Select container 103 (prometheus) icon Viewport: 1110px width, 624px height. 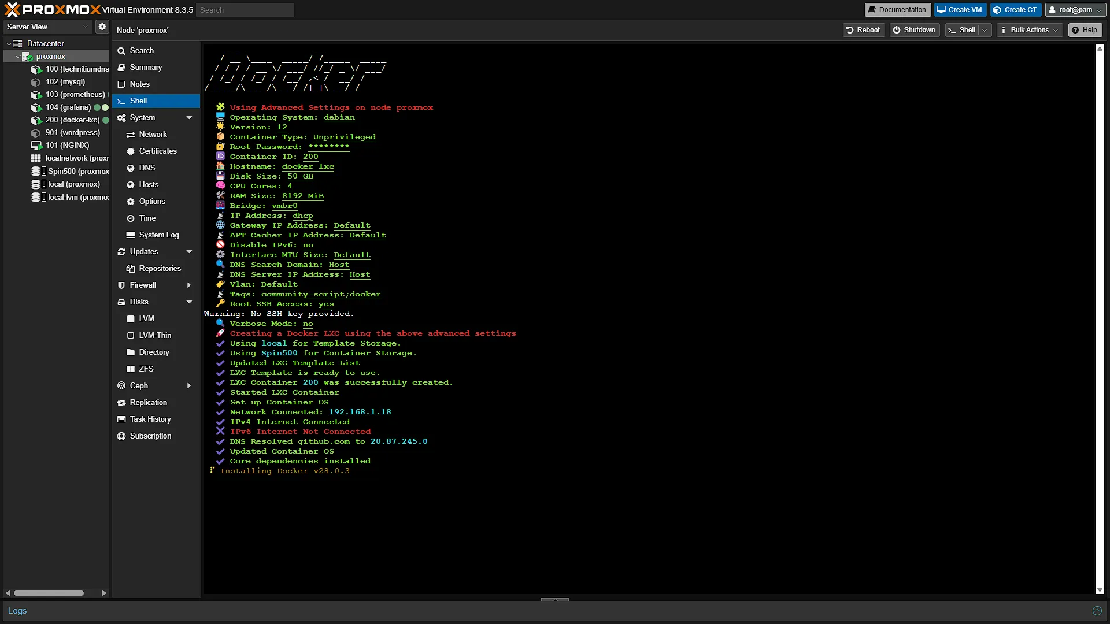click(36, 95)
